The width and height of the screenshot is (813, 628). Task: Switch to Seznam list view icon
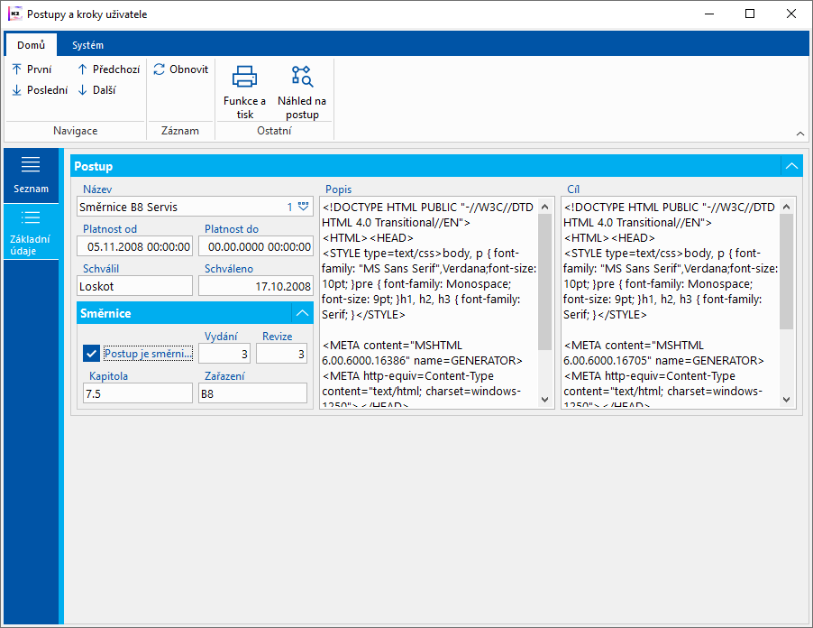tap(31, 164)
